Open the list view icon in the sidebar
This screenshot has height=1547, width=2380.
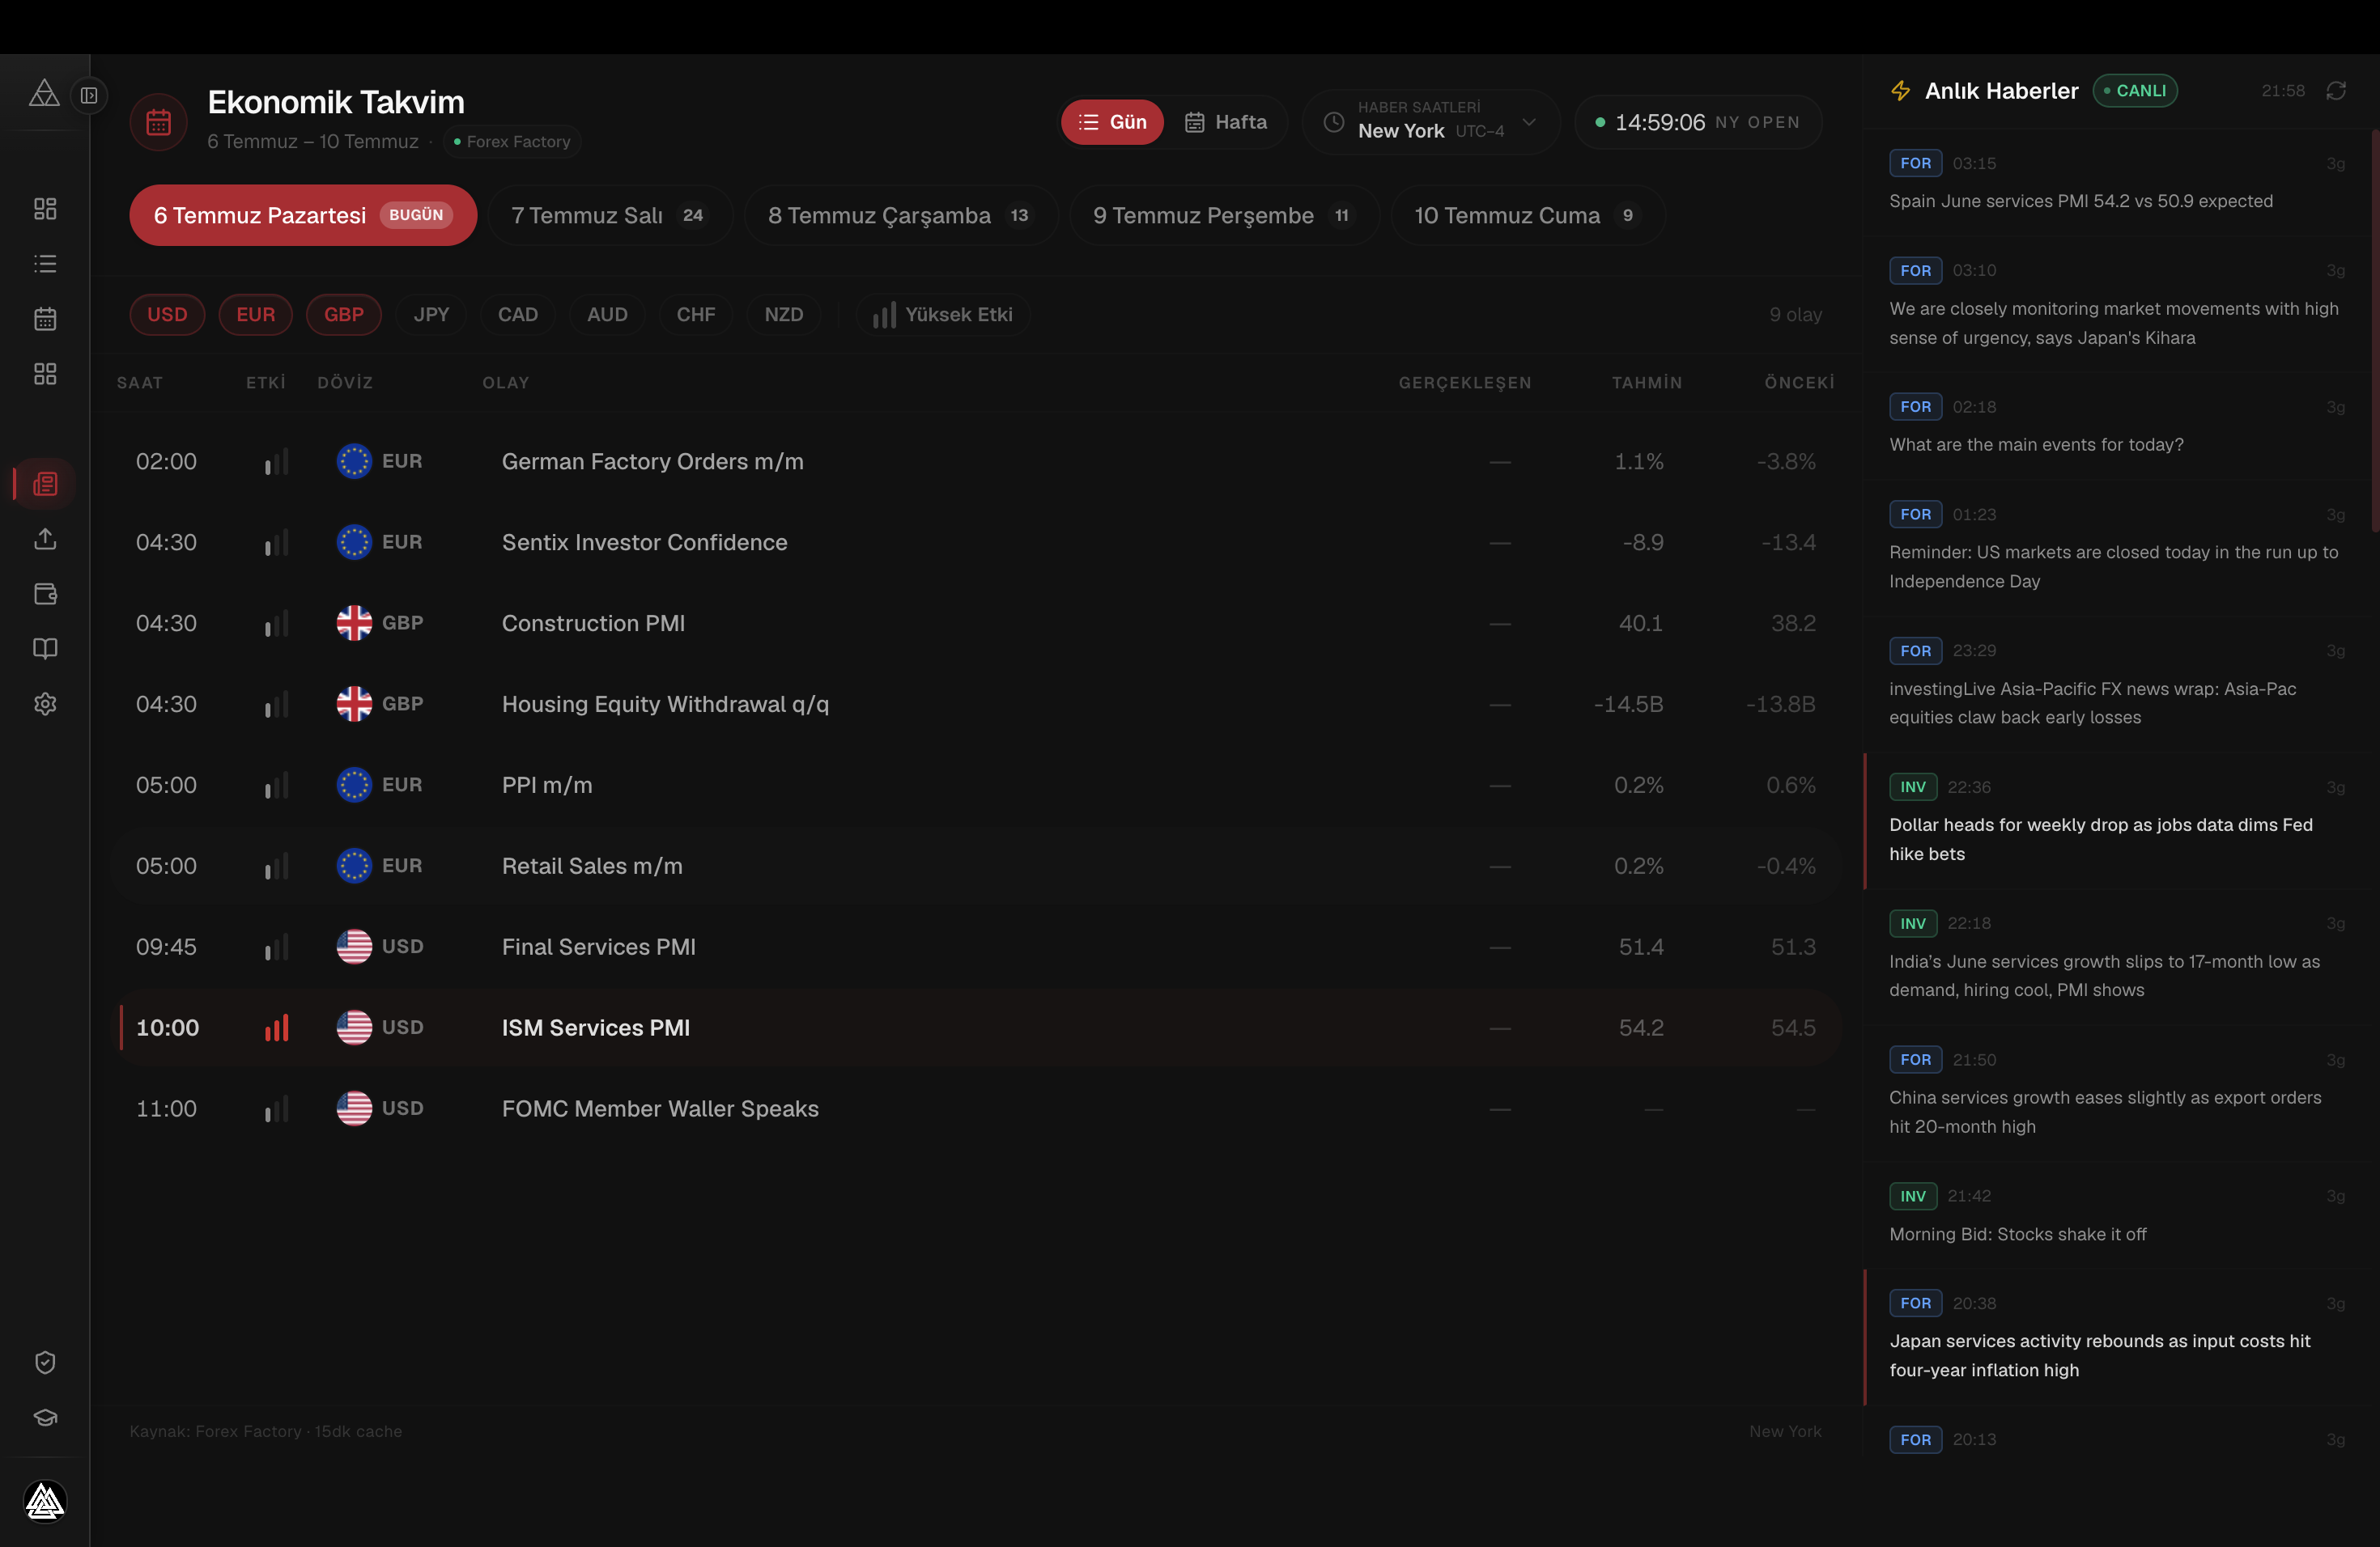coord(45,264)
